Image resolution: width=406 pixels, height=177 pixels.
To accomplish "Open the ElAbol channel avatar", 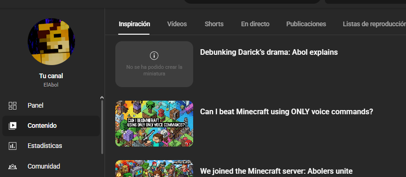I will point(51,41).
